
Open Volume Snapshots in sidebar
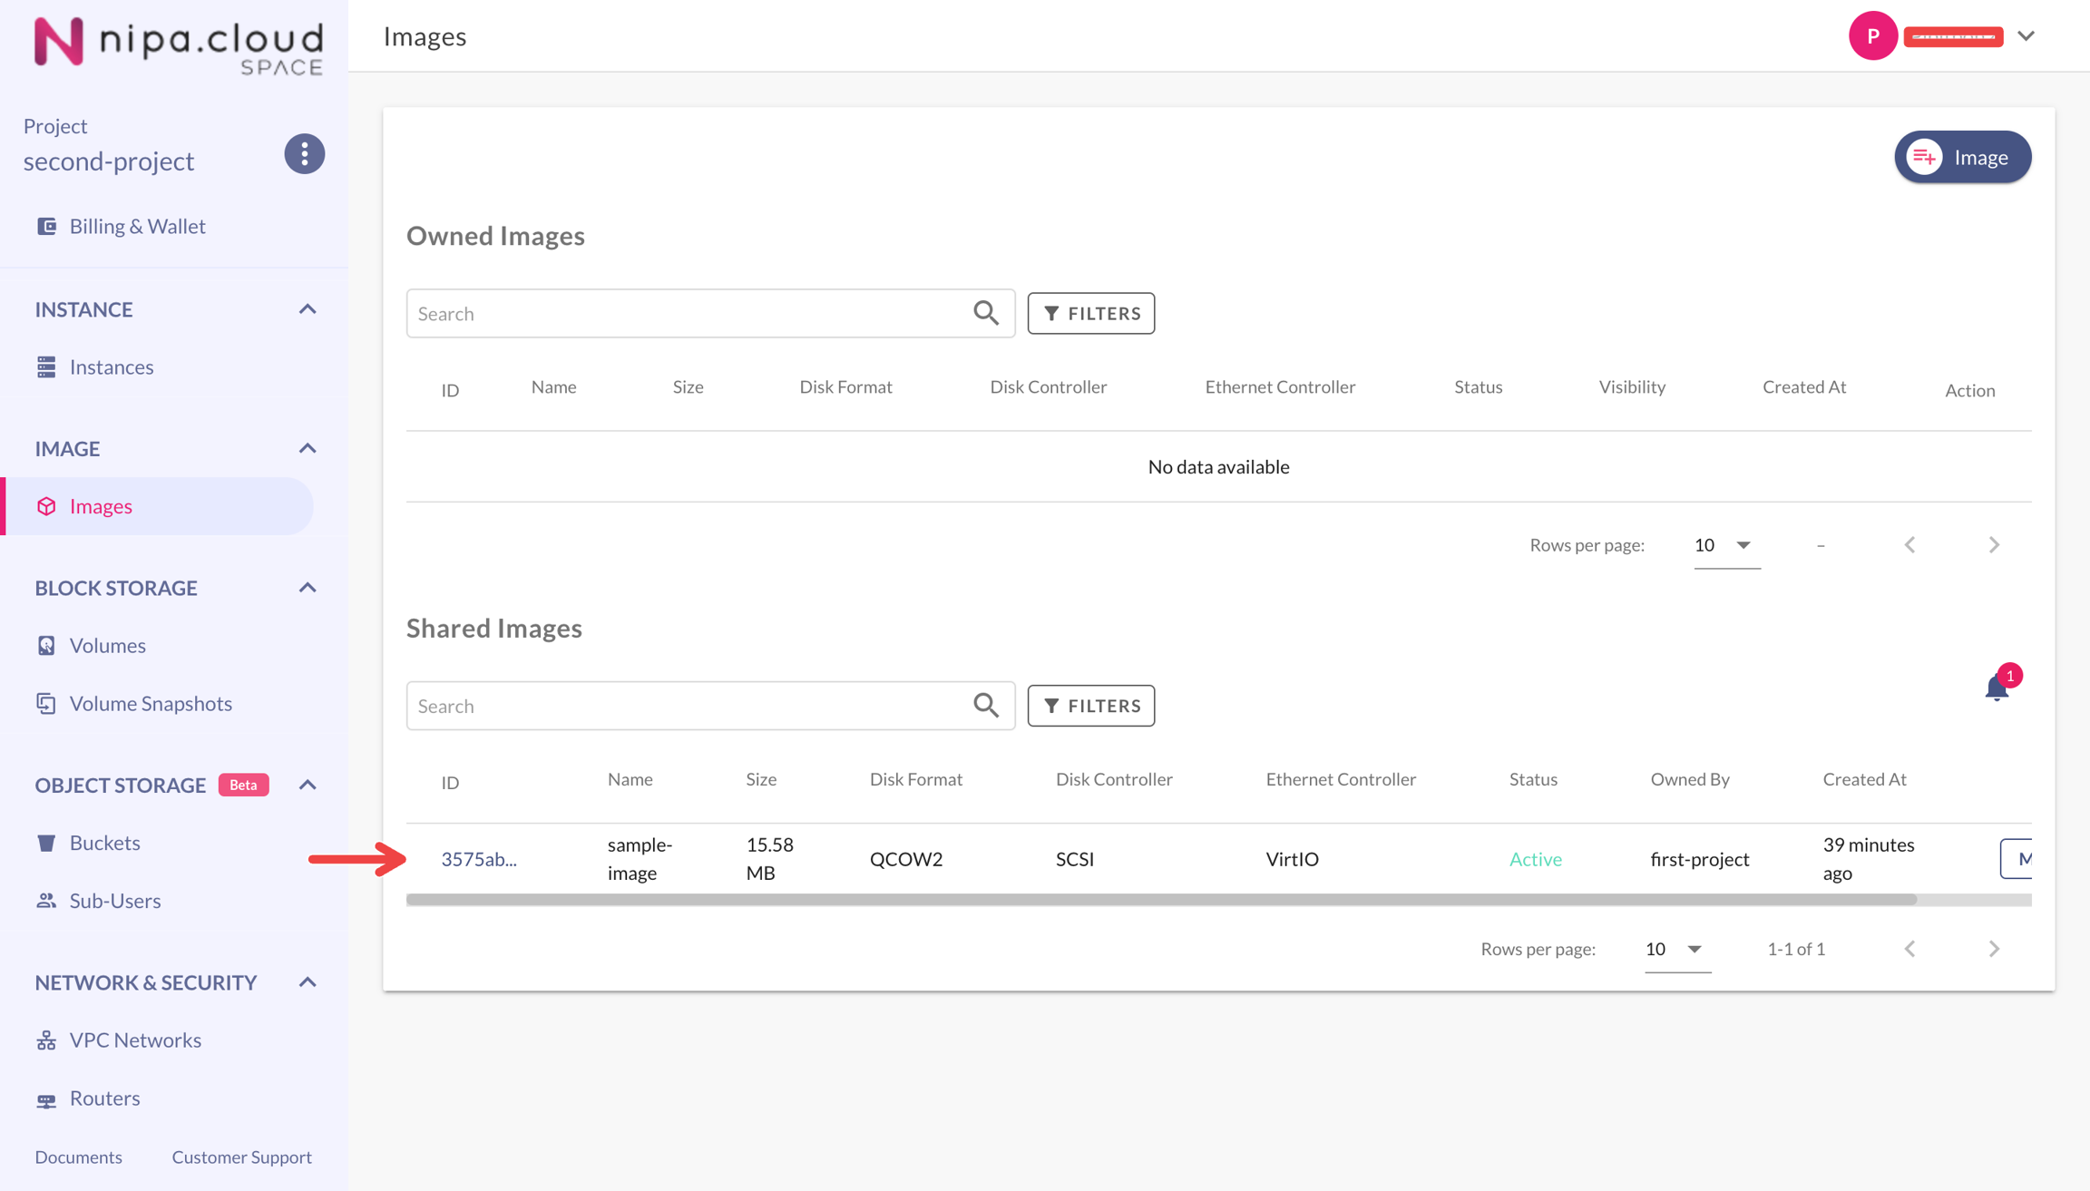click(151, 703)
